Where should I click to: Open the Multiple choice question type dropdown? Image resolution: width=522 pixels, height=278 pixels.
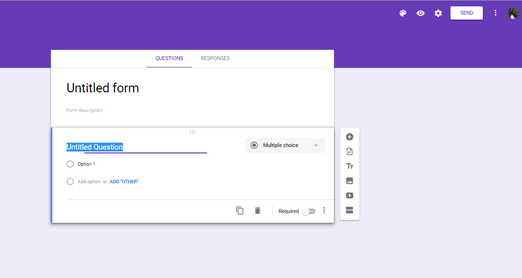pos(285,145)
